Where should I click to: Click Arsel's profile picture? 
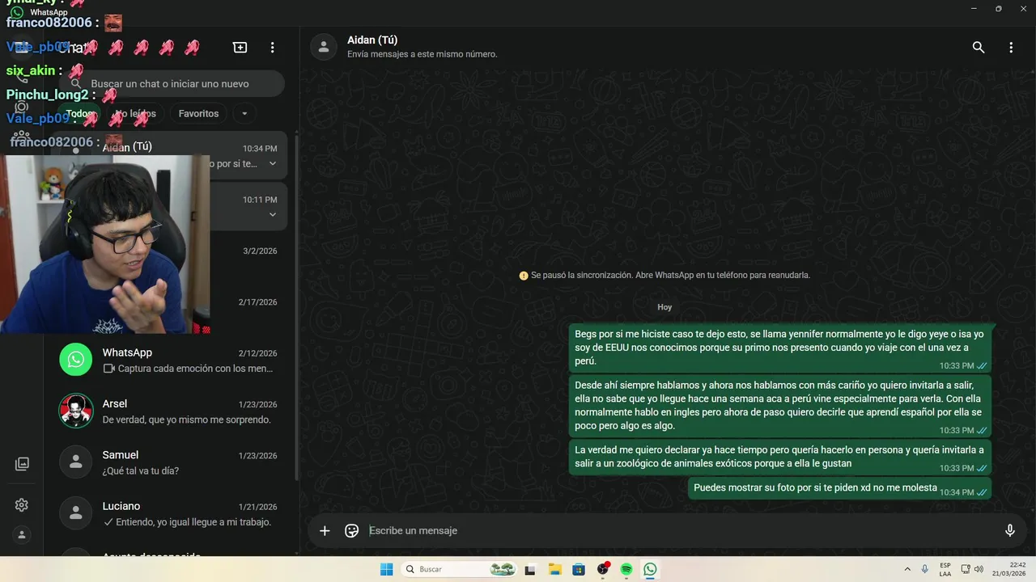pos(76,411)
